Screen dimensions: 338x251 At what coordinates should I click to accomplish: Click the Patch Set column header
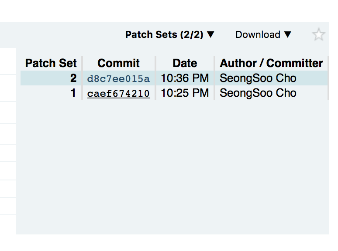pyautogui.click(x=51, y=63)
